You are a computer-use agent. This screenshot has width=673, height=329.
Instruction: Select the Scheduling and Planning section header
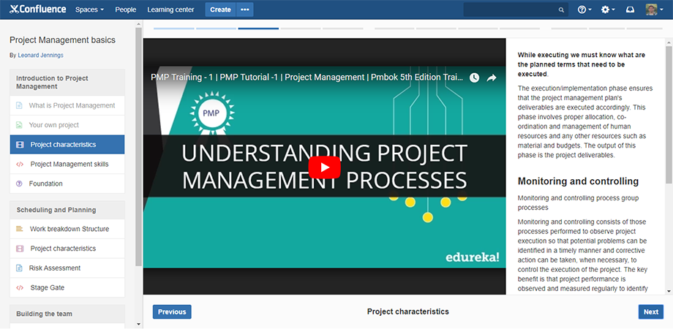click(x=67, y=210)
